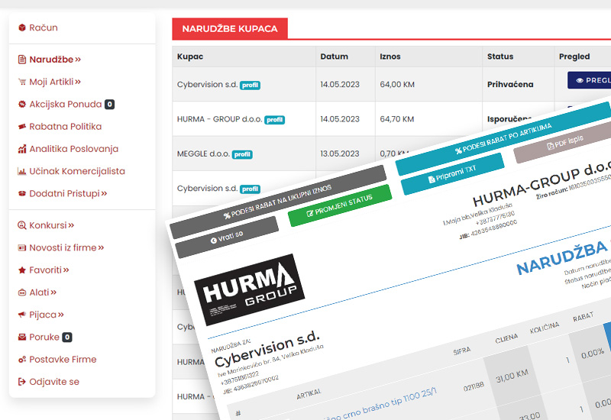The image size is (611, 420).
Task: Open Postavke Firme settings
Action: (x=63, y=359)
